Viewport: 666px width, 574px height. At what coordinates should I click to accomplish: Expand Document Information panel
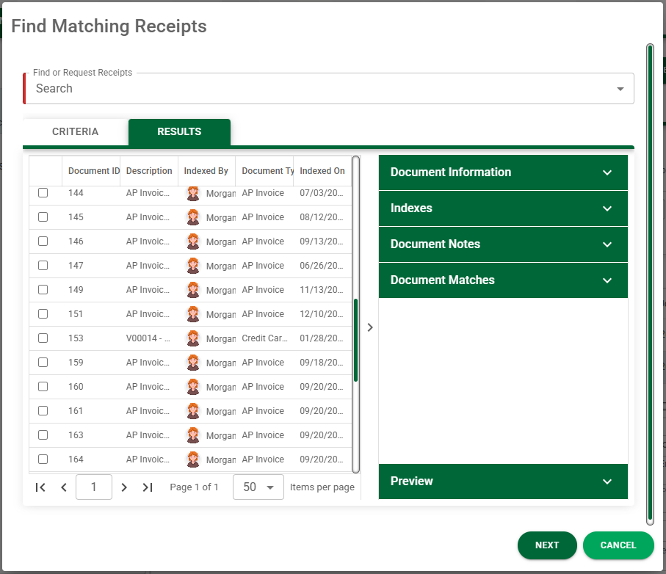(x=503, y=172)
